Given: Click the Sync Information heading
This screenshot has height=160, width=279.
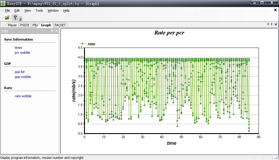Looking at the screenshot, I should (18, 39).
